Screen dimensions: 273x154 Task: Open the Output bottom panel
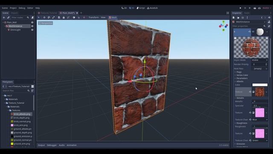[41, 145]
